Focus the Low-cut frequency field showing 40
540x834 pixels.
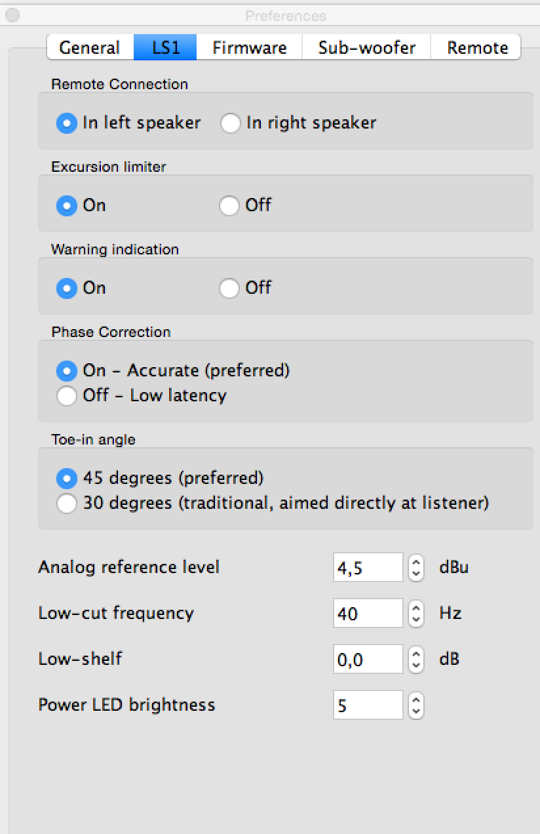click(368, 613)
